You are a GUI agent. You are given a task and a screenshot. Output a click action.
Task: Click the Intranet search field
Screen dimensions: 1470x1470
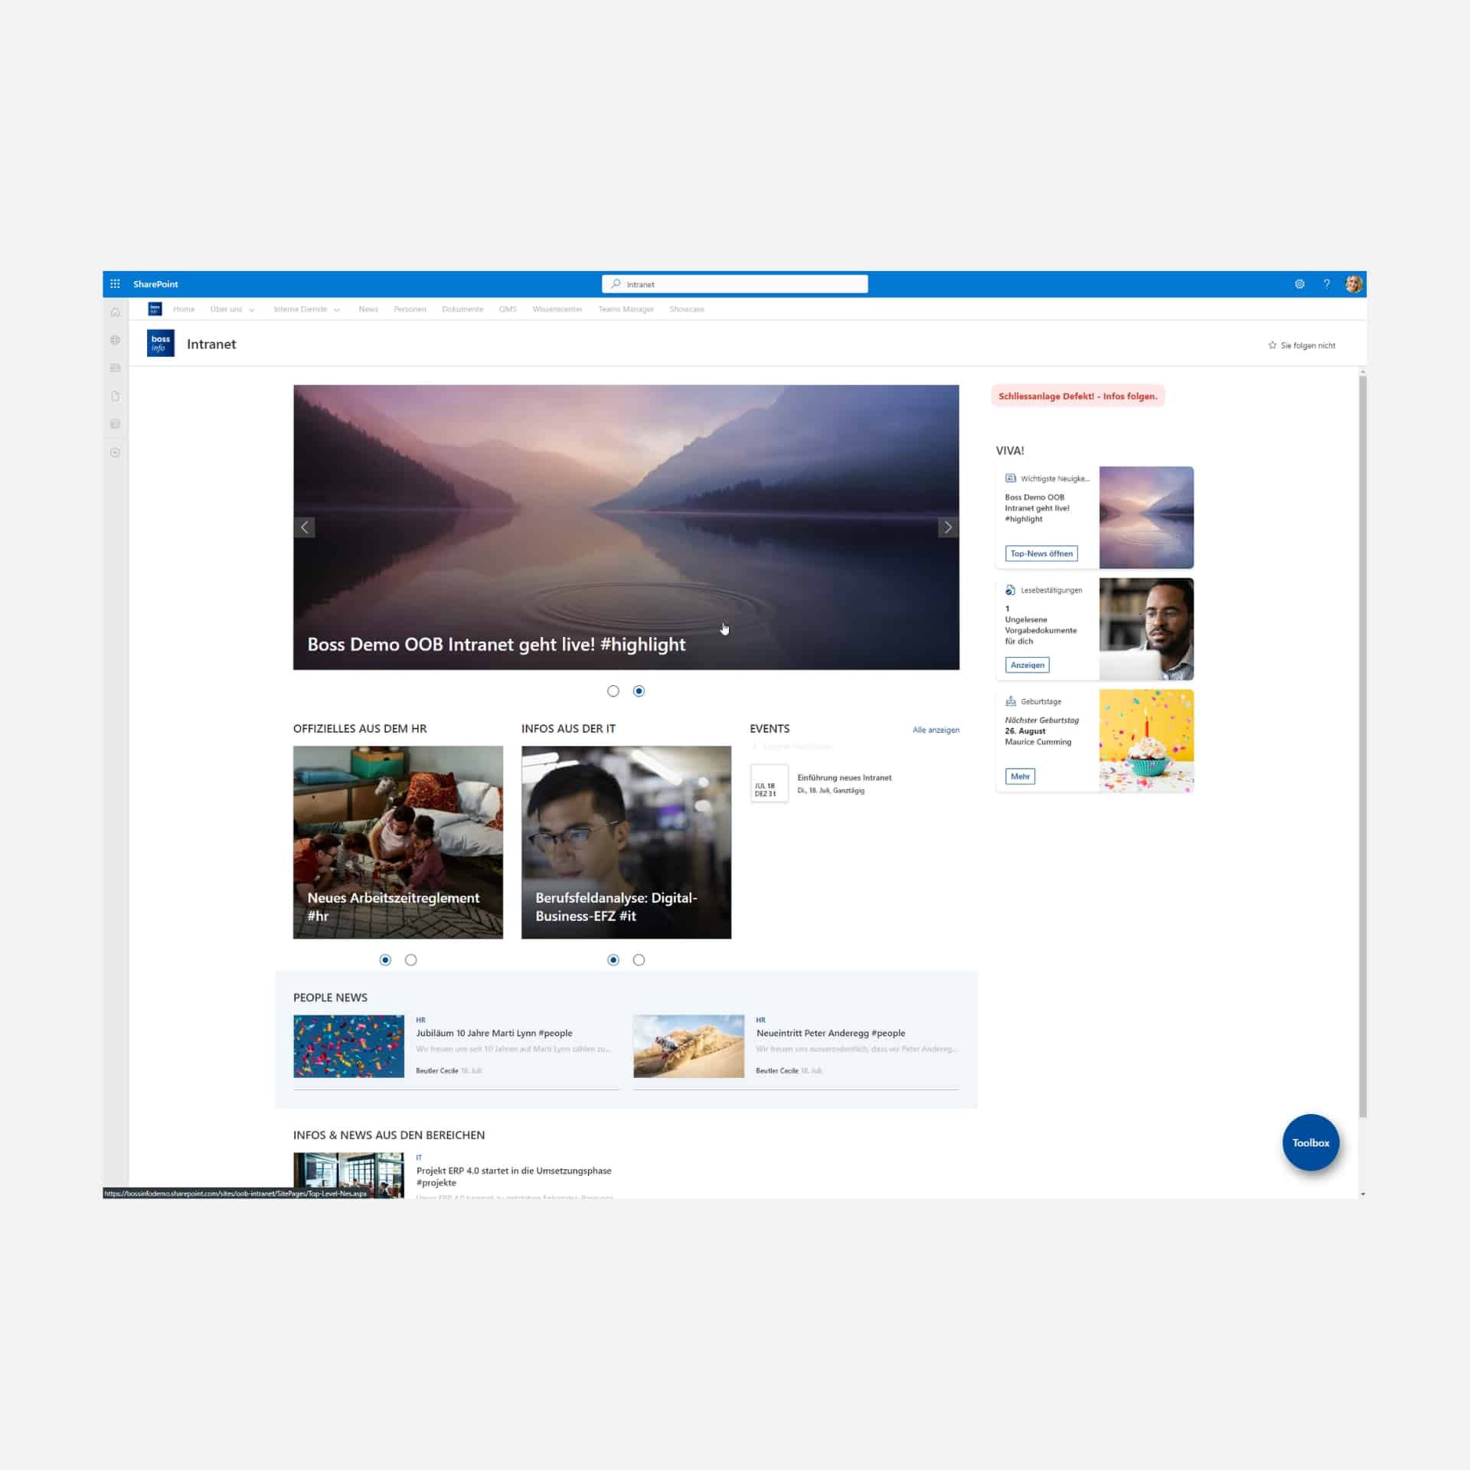[735, 284]
